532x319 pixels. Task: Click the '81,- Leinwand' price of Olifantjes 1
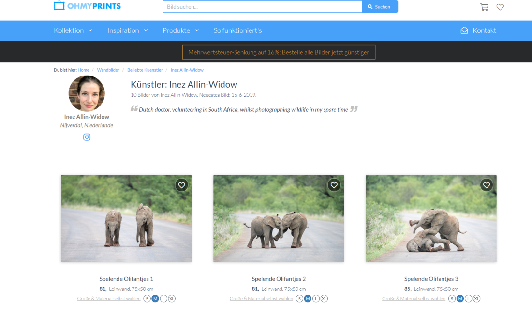[126, 289]
